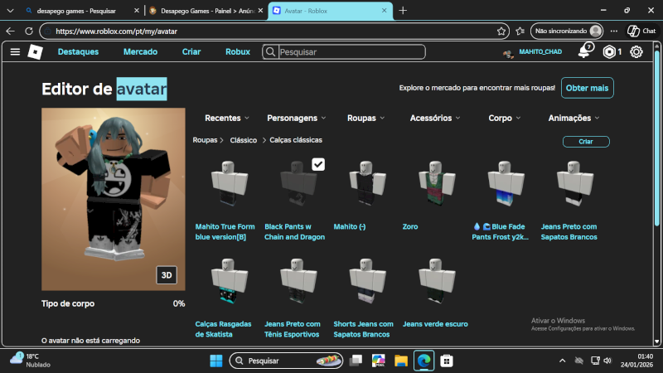663x373 pixels.
Task: Click the search magnifier icon in Roblox
Action: coord(271,51)
